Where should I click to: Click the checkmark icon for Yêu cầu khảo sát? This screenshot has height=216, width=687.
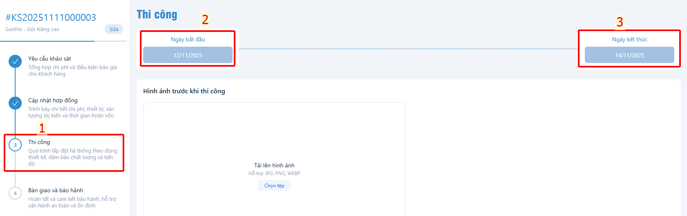click(x=15, y=62)
